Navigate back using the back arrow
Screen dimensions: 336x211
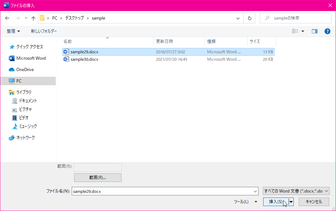[x=7, y=18]
